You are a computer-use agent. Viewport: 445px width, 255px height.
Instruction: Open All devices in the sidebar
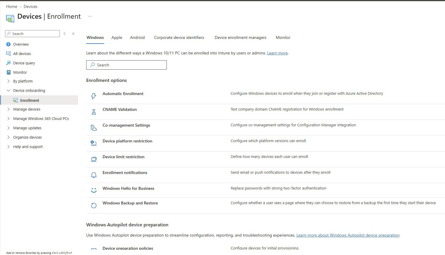[22, 54]
